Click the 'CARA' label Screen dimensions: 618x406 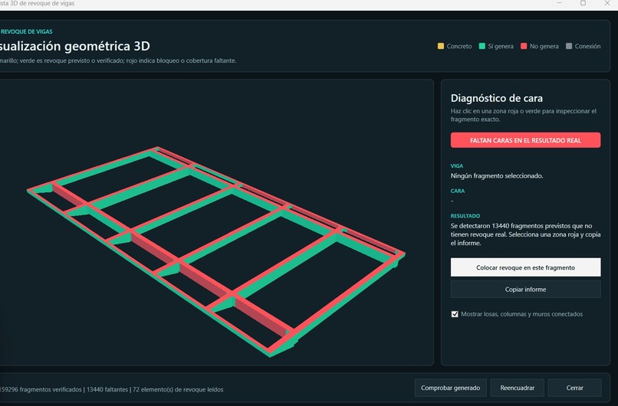458,191
